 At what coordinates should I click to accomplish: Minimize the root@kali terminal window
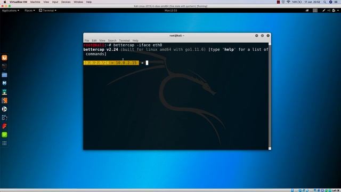coord(257,36)
